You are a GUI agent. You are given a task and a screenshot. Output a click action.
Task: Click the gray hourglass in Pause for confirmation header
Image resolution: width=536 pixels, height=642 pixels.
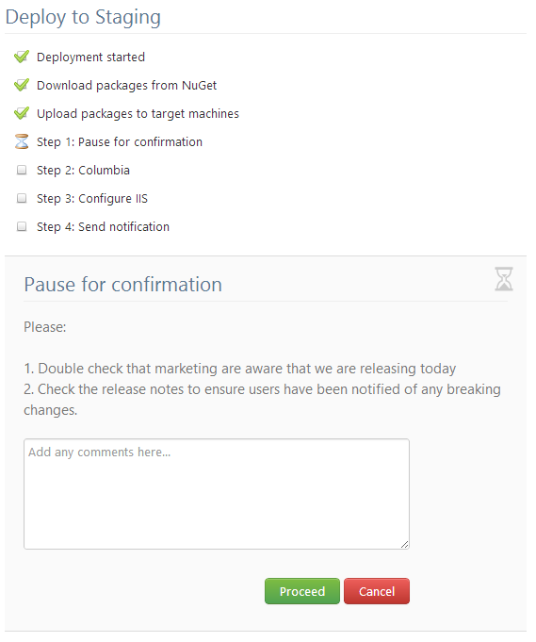coord(504,279)
